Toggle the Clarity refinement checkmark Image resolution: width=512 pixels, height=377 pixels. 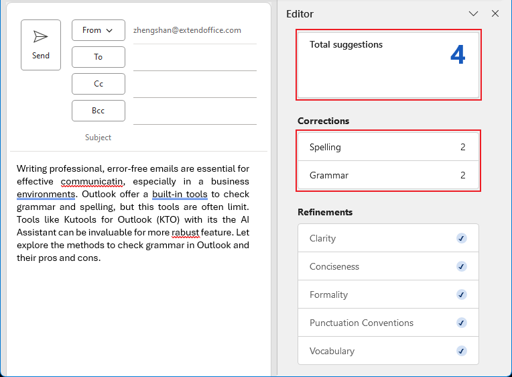pyautogui.click(x=461, y=238)
